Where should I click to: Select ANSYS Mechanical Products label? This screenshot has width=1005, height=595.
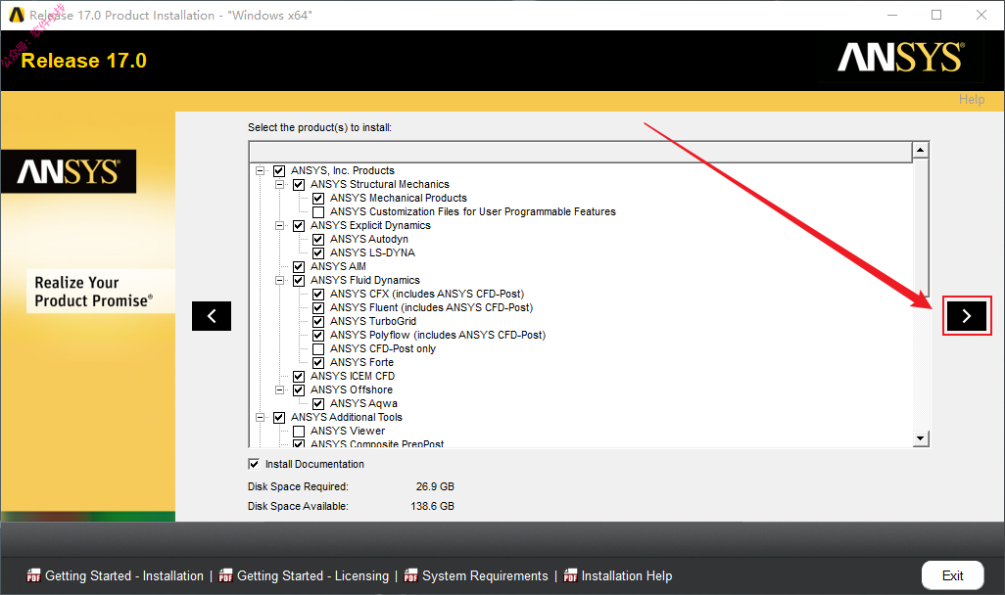pyautogui.click(x=399, y=198)
